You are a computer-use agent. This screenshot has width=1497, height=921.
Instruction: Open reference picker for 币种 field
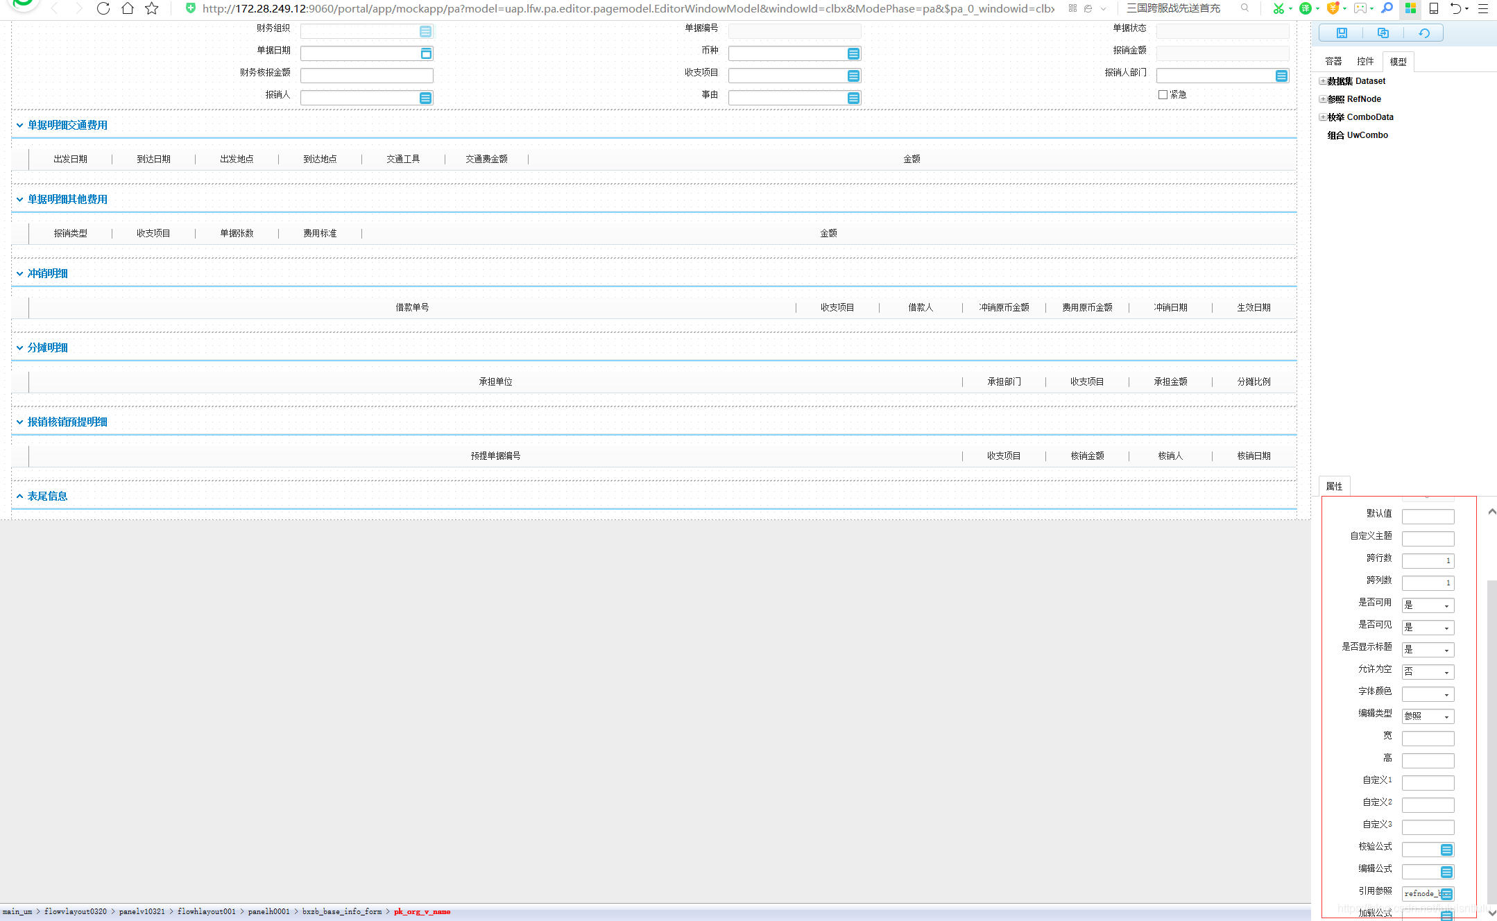[853, 54]
